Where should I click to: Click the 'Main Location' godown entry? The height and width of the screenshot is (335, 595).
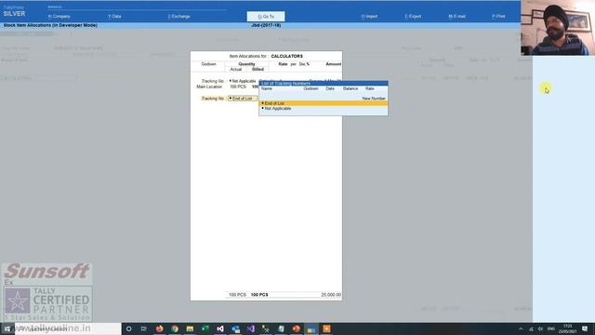click(209, 87)
